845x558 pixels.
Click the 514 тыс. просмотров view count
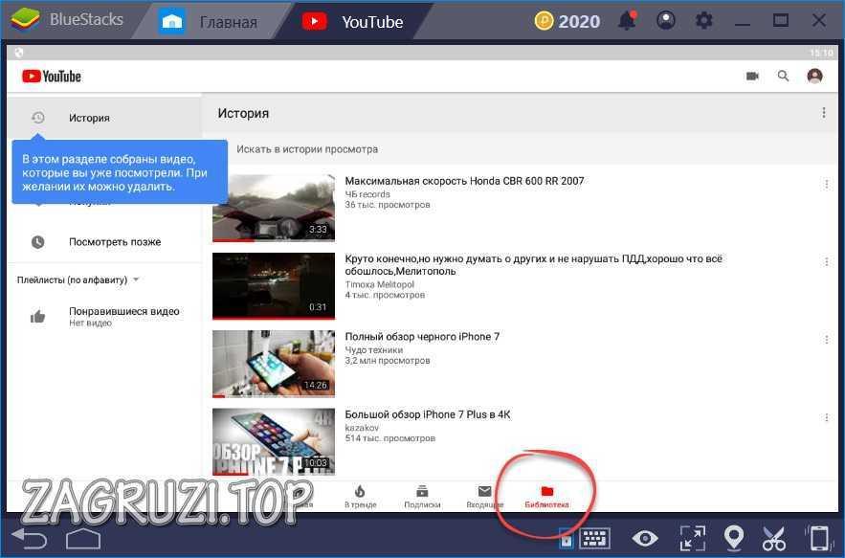point(390,438)
